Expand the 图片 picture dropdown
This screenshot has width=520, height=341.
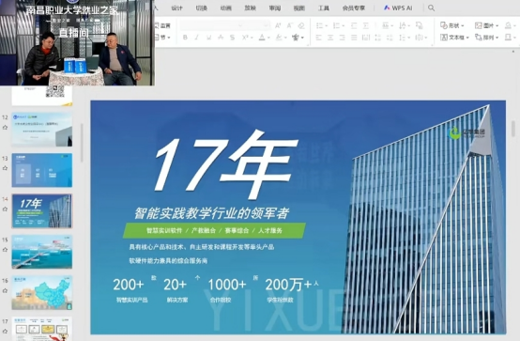point(486,25)
